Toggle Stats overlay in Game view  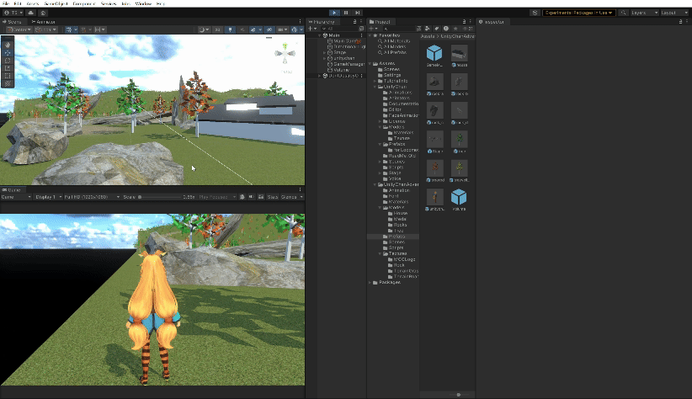click(x=273, y=197)
